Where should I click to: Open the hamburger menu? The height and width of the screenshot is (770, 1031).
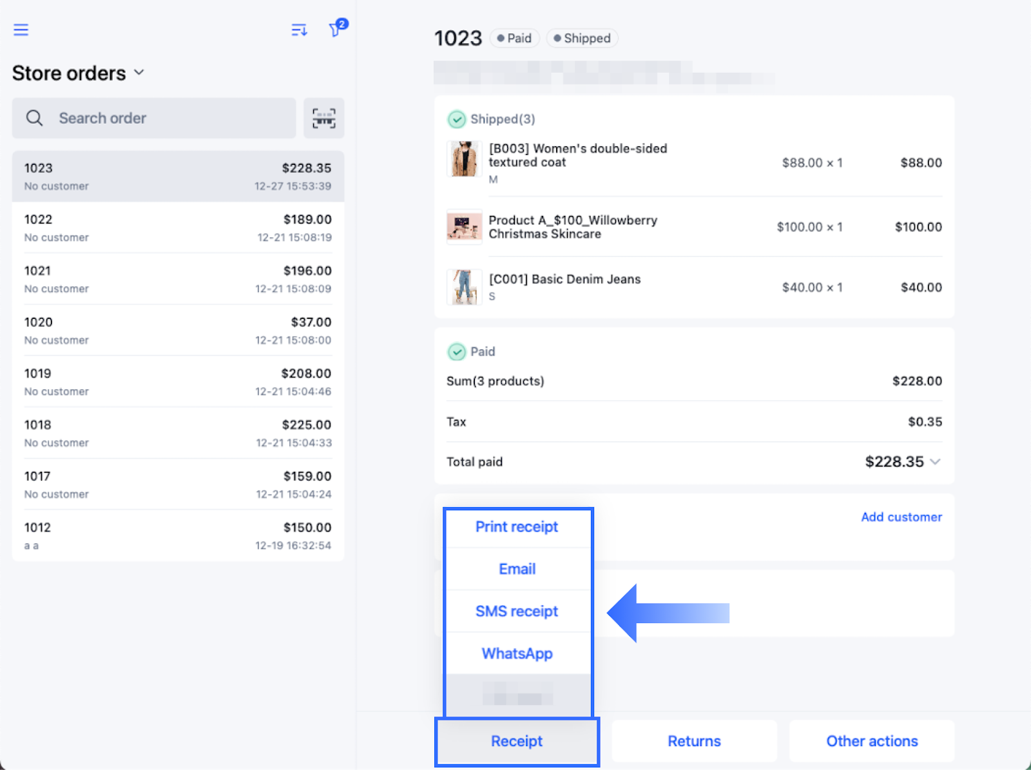21,30
